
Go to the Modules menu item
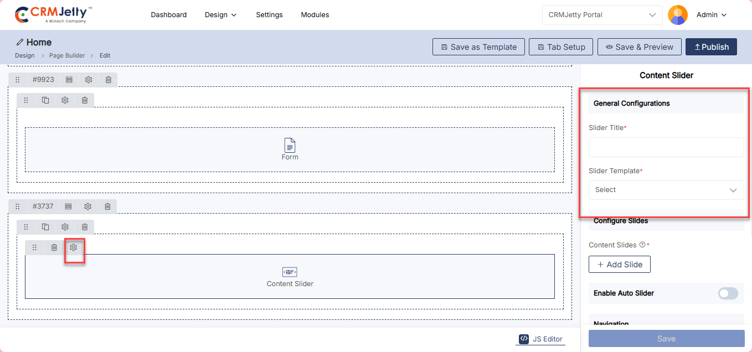pyautogui.click(x=315, y=15)
